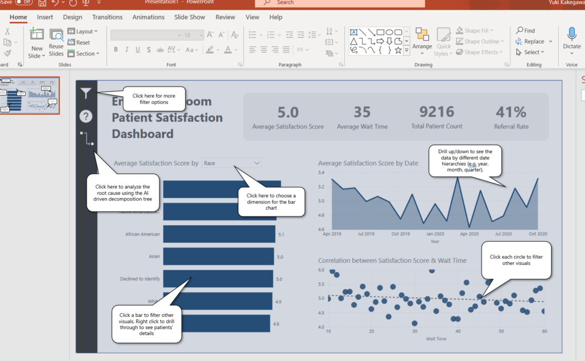Screen dimensions: 585x361
Task: Open the Slide Show tab
Action: [x=189, y=17]
